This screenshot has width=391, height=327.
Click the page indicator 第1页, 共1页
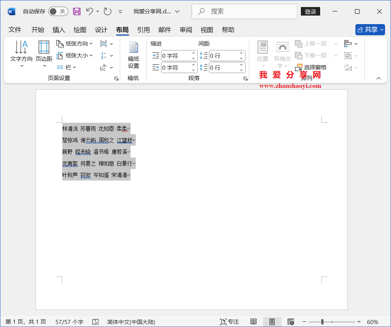[x=26, y=322]
